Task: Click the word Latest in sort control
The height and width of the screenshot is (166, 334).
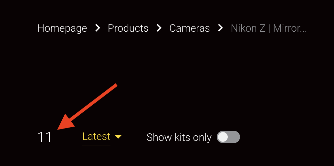Action: pos(96,136)
